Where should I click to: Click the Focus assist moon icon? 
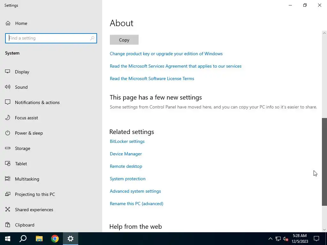[8, 117]
